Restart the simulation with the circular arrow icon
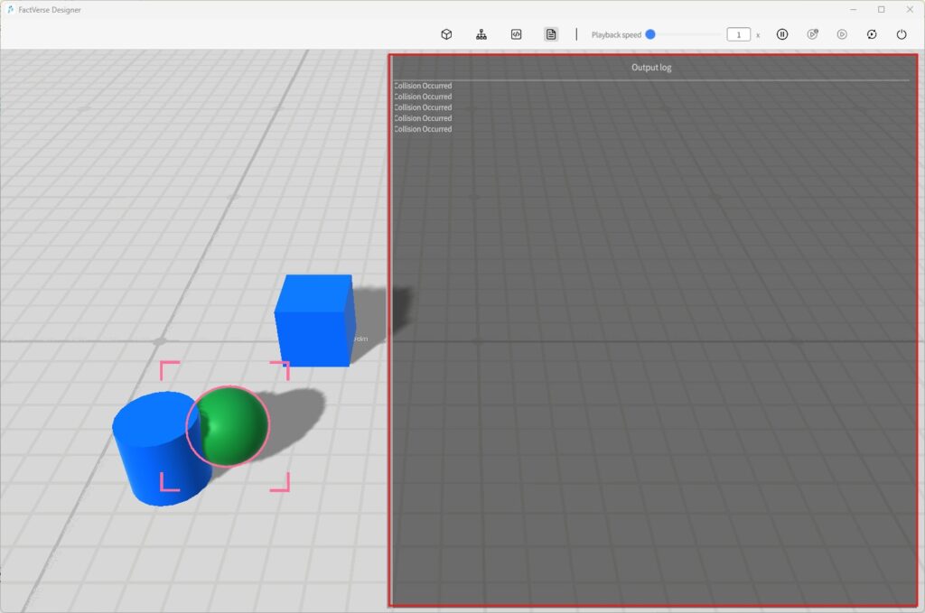The height and width of the screenshot is (613, 925). tap(872, 34)
